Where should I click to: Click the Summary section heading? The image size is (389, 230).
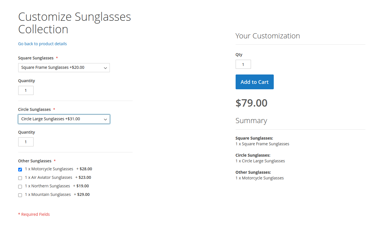(x=251, y=121)
